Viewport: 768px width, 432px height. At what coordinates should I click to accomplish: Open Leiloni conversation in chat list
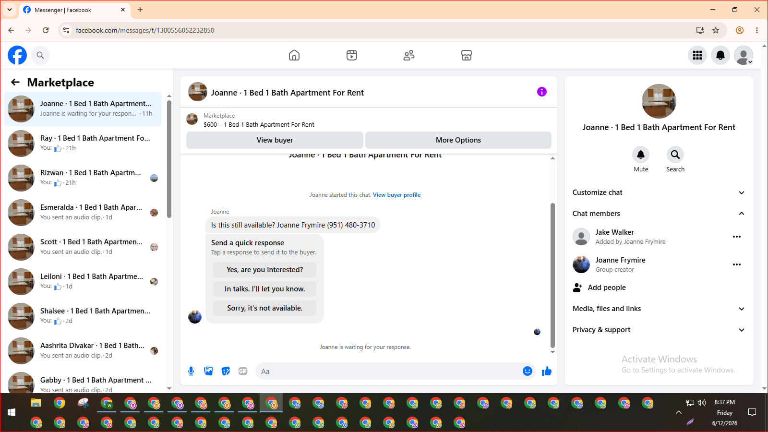(x=83, y=282)
